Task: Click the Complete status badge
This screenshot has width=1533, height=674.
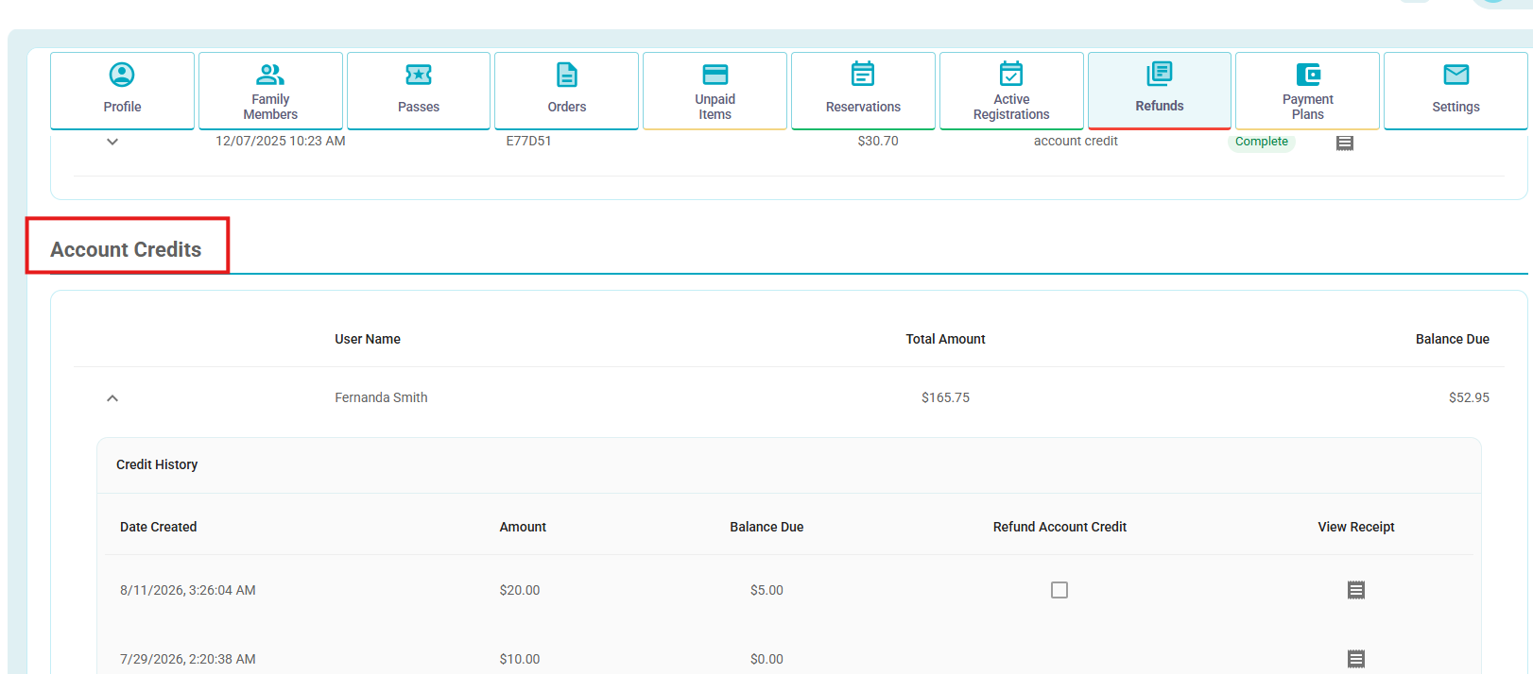Action: (x=1262, y=142)
